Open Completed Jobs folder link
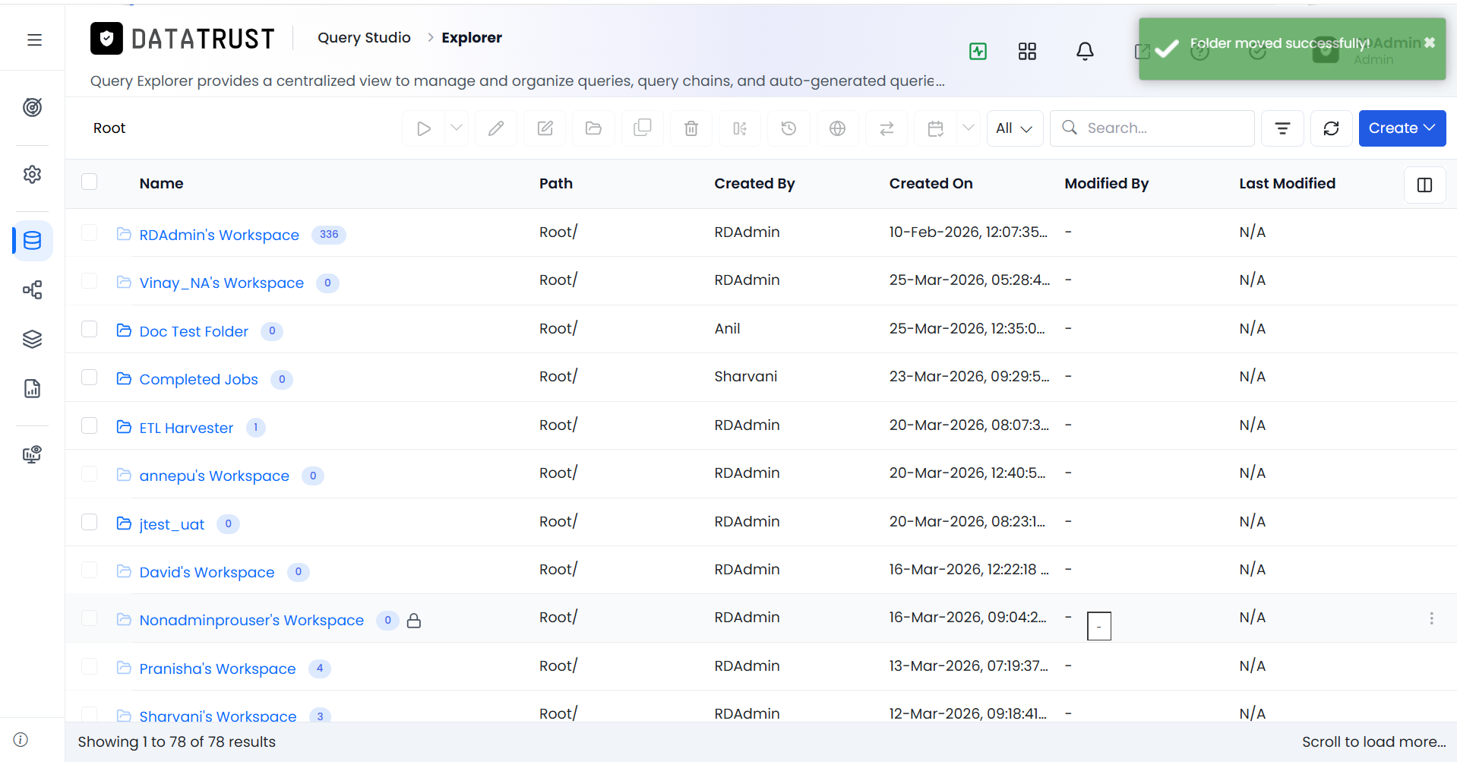1457x762 pixels. pyautogui.click(x=198, y=379)
